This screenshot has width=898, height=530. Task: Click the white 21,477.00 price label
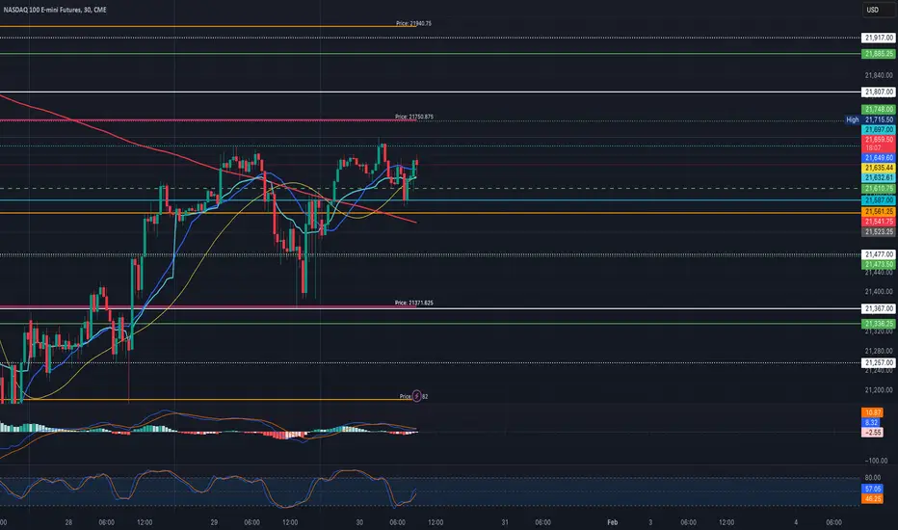[x=879, y=254]
